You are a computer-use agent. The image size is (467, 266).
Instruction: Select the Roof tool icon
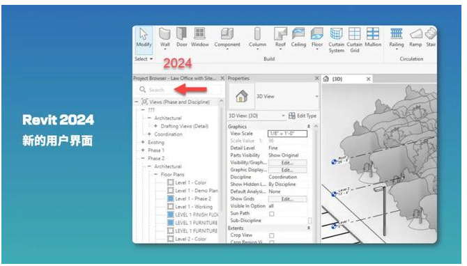pos(280,38)
